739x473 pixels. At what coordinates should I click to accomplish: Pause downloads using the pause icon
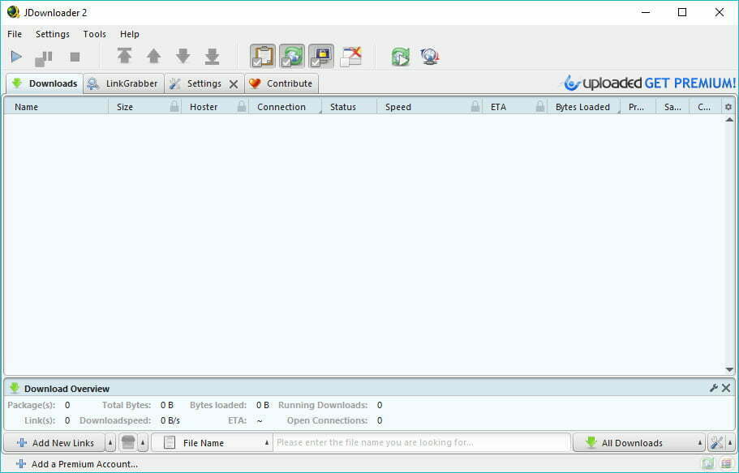[x=44, y=58]
